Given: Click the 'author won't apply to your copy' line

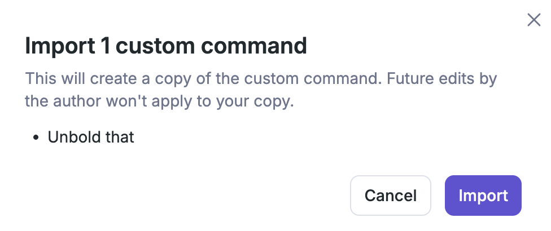Looking at the screenshot, I should coord(159,103).
